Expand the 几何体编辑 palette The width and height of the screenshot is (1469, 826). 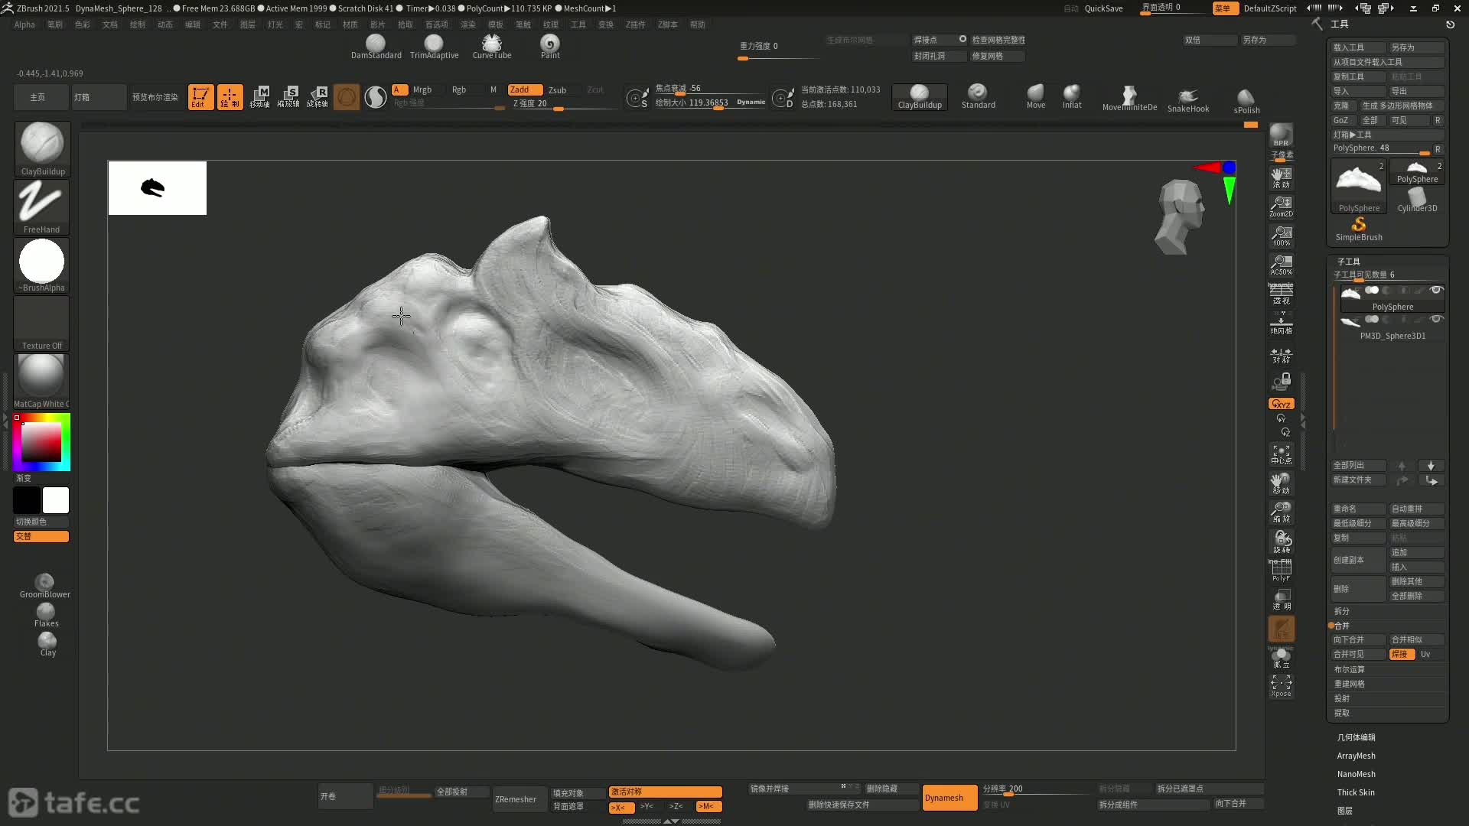tap(1356, 737)
